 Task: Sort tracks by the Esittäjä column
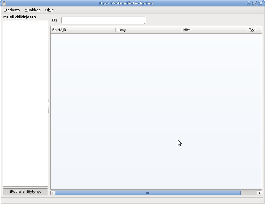pyautogui.click(x=83, y=30)
